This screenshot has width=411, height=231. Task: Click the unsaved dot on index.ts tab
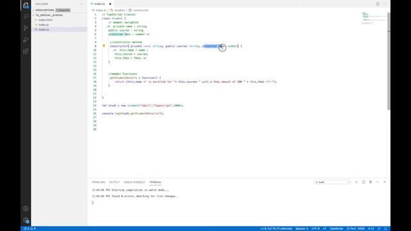[110, 4]
